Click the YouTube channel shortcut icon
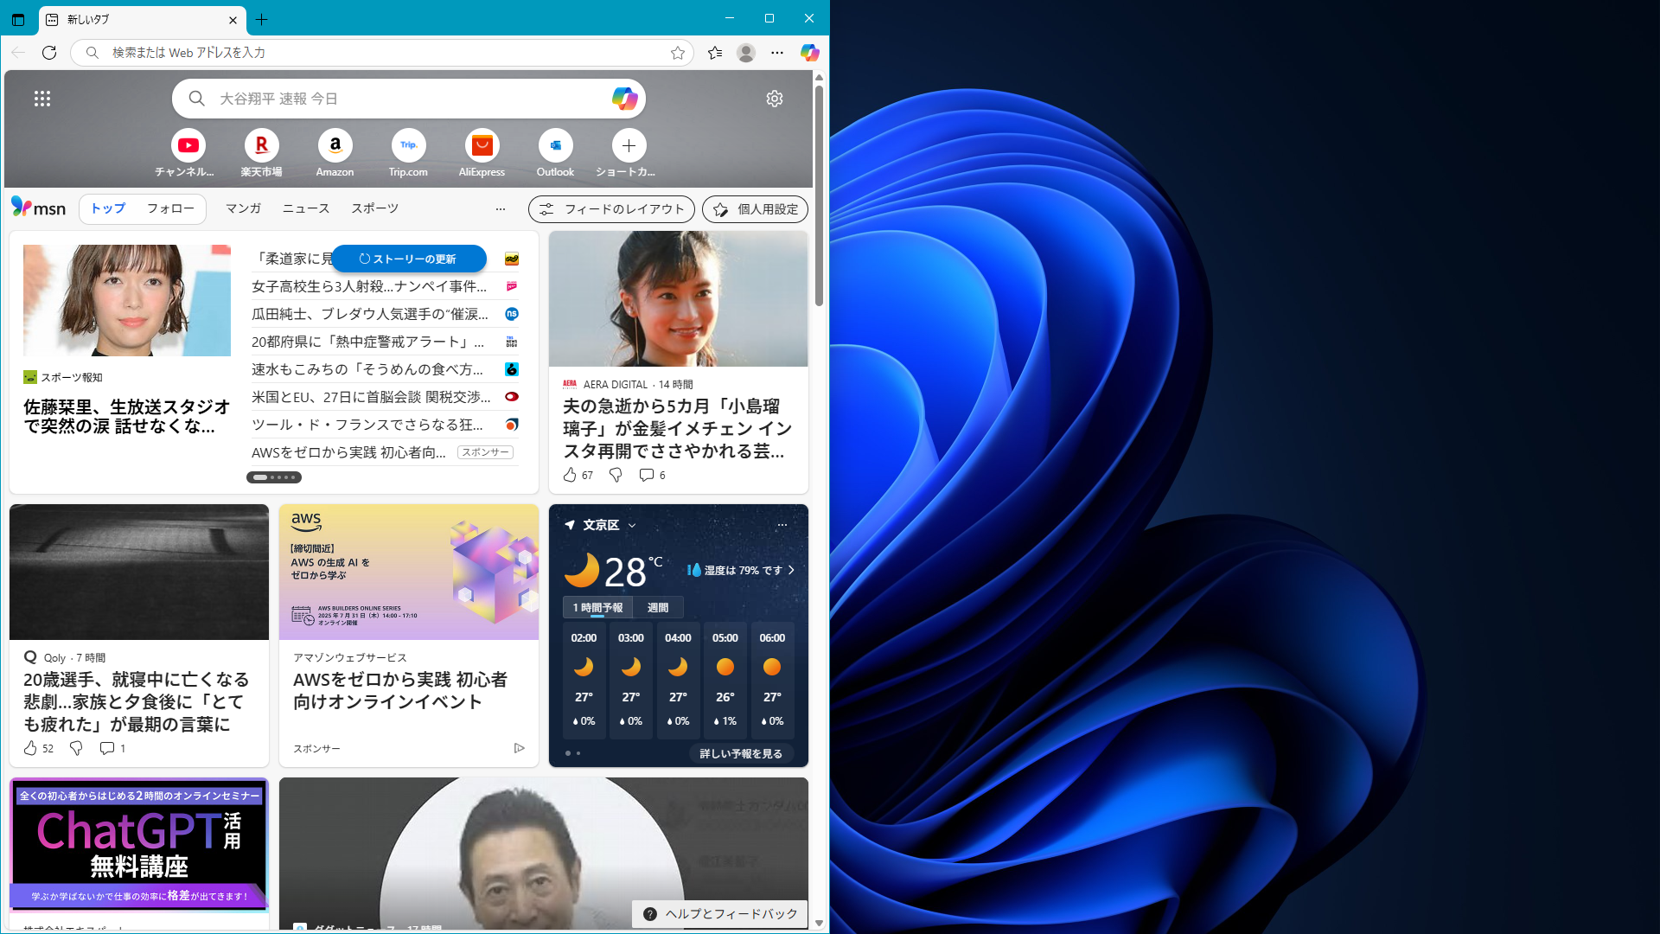 point(188,145)
